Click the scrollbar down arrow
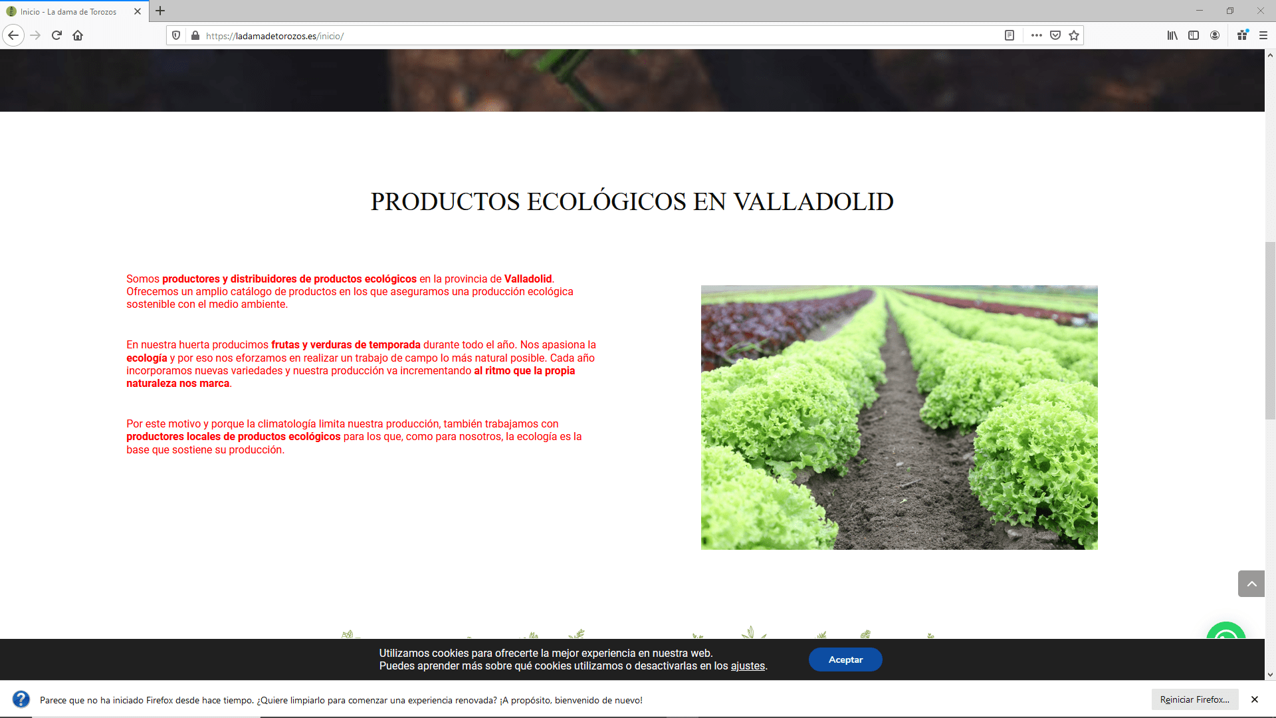 (1270, 674)
